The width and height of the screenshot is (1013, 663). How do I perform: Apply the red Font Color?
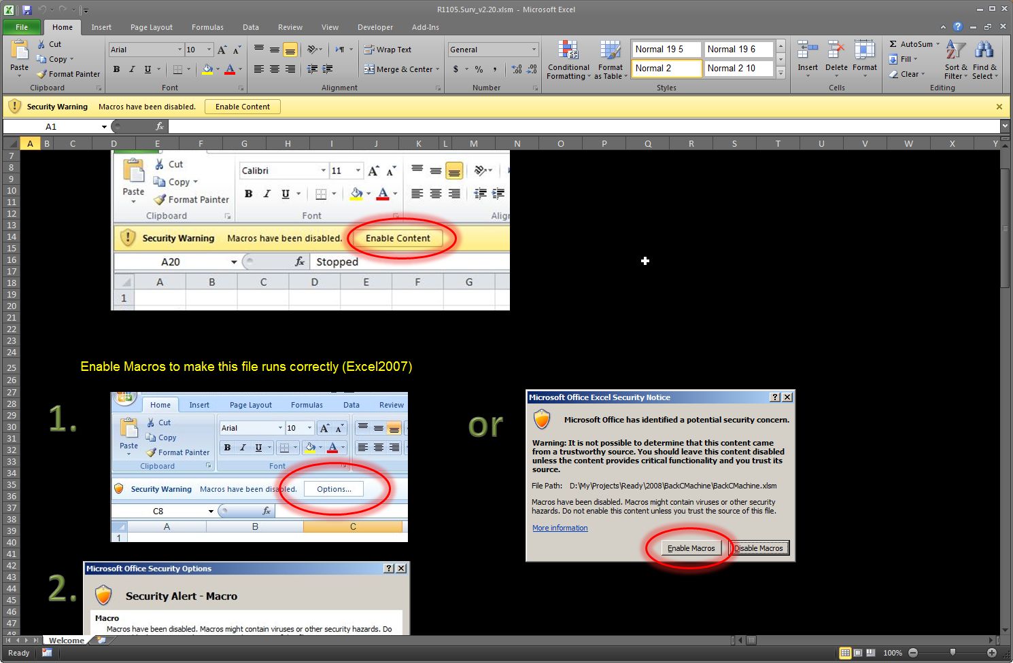point(230,69)
